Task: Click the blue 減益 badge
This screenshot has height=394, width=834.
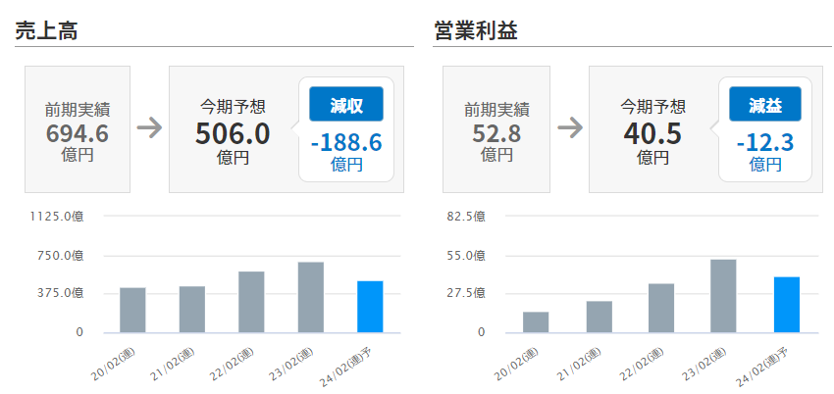Action: [765, 104]
